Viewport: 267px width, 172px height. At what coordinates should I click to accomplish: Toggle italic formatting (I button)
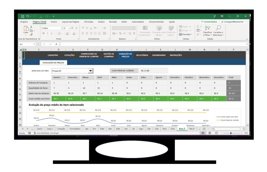(x=47, y=34)
